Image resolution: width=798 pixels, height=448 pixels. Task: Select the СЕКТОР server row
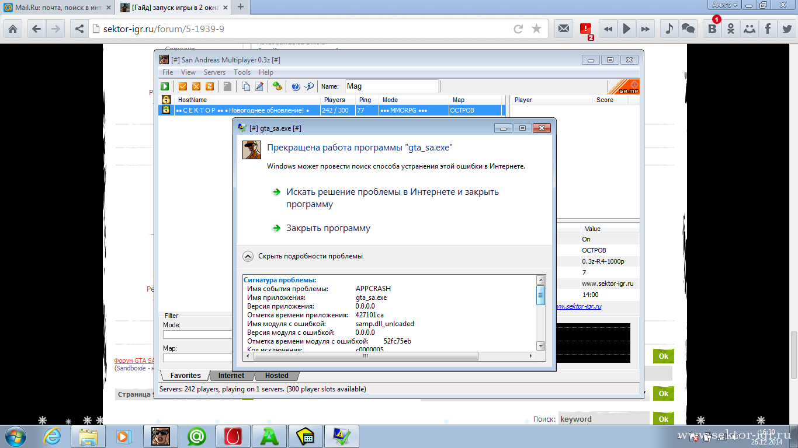331,110
